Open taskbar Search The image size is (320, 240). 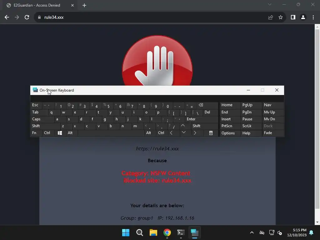point(140,232)
